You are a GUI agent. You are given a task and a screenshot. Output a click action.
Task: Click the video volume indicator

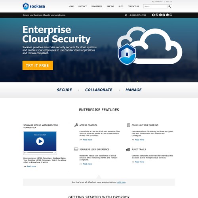coord(55,153)
